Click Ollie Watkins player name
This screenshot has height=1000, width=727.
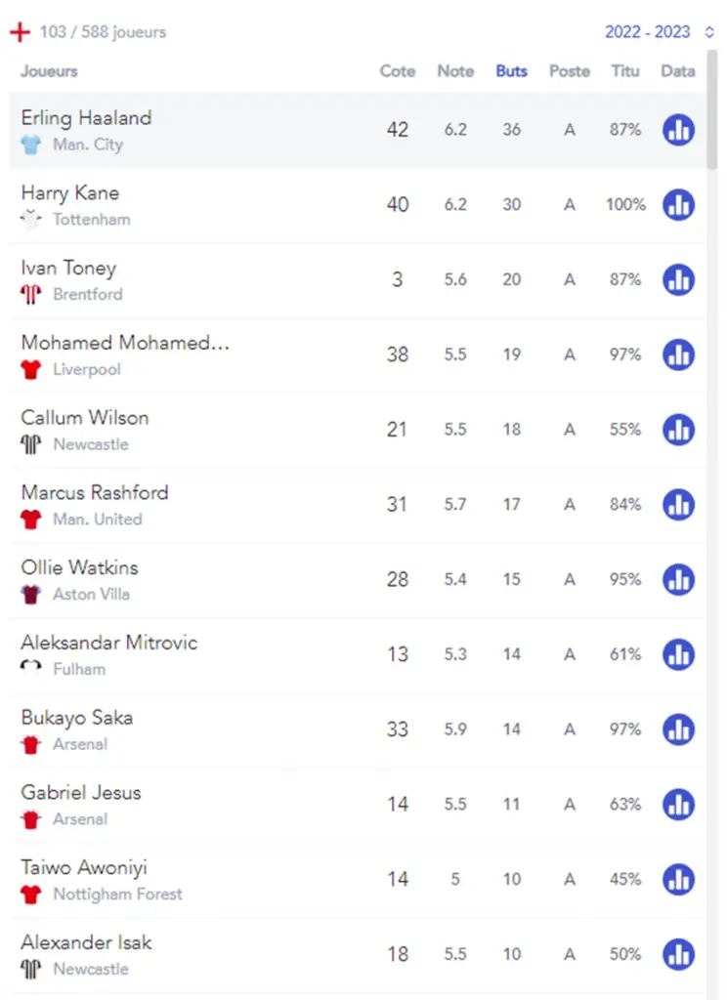(x=80, y=567)
